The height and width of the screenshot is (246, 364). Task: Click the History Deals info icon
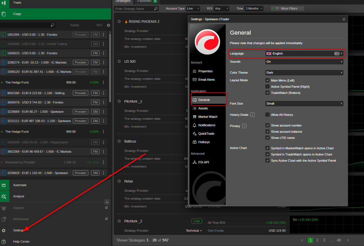(252, 115)
